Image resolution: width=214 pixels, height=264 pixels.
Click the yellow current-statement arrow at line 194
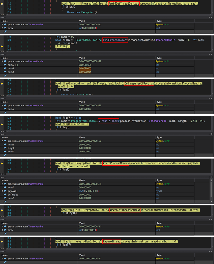tap(2, 242)
